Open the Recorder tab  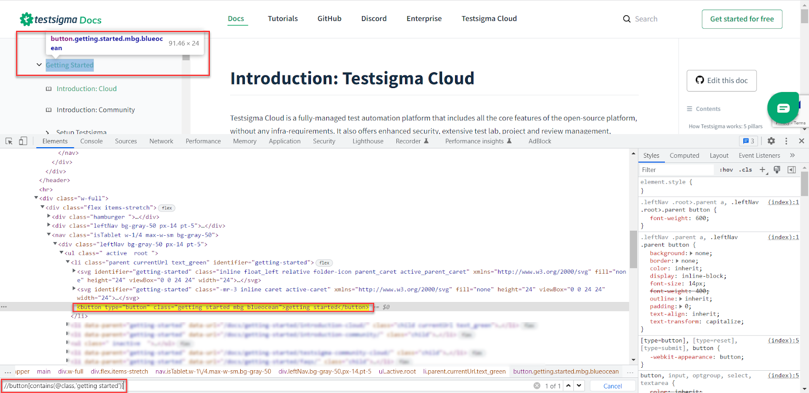pyautogui.click(x=412, y=141)
